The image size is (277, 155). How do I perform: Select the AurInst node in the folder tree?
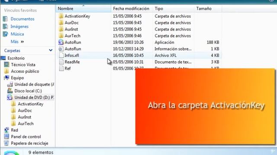[x=24, y=117]
